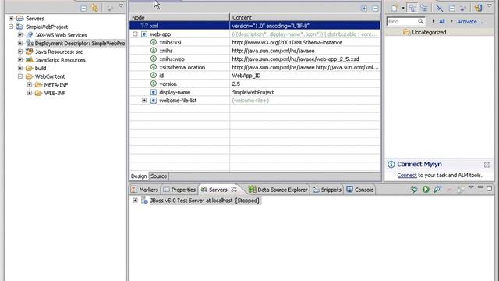This screenshot has height=281, width=499.
Task: Expand JavaScript Resources node
Action: 20,60
